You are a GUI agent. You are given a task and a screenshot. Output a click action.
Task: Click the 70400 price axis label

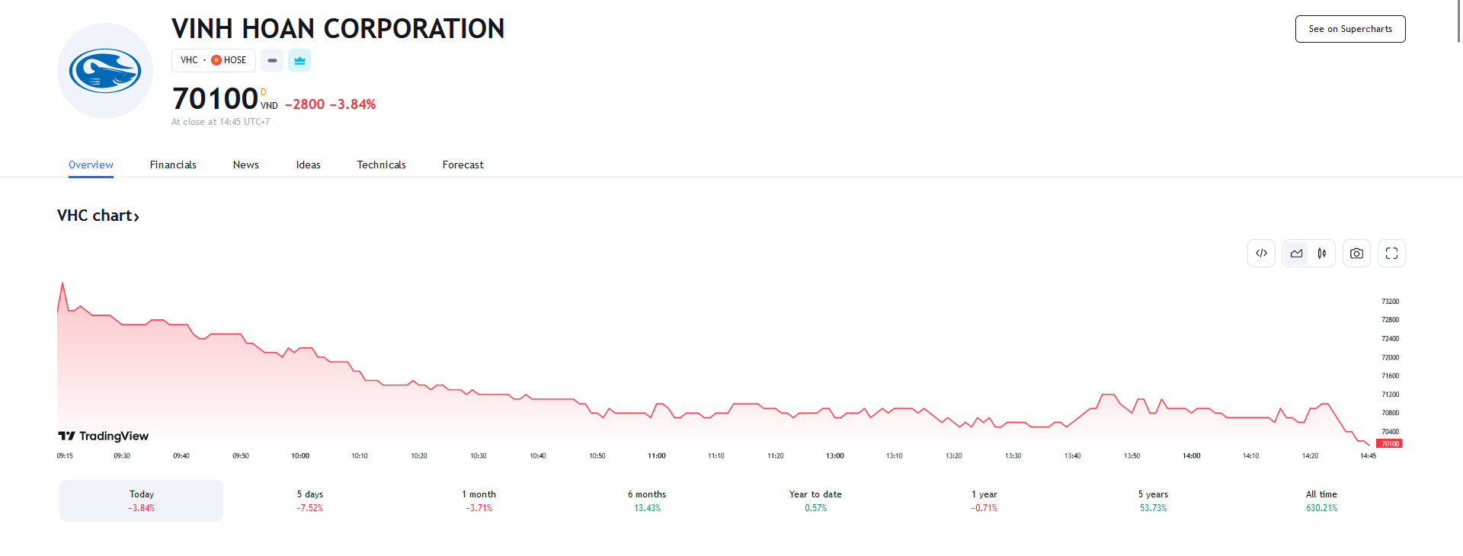pos(1391,432)
